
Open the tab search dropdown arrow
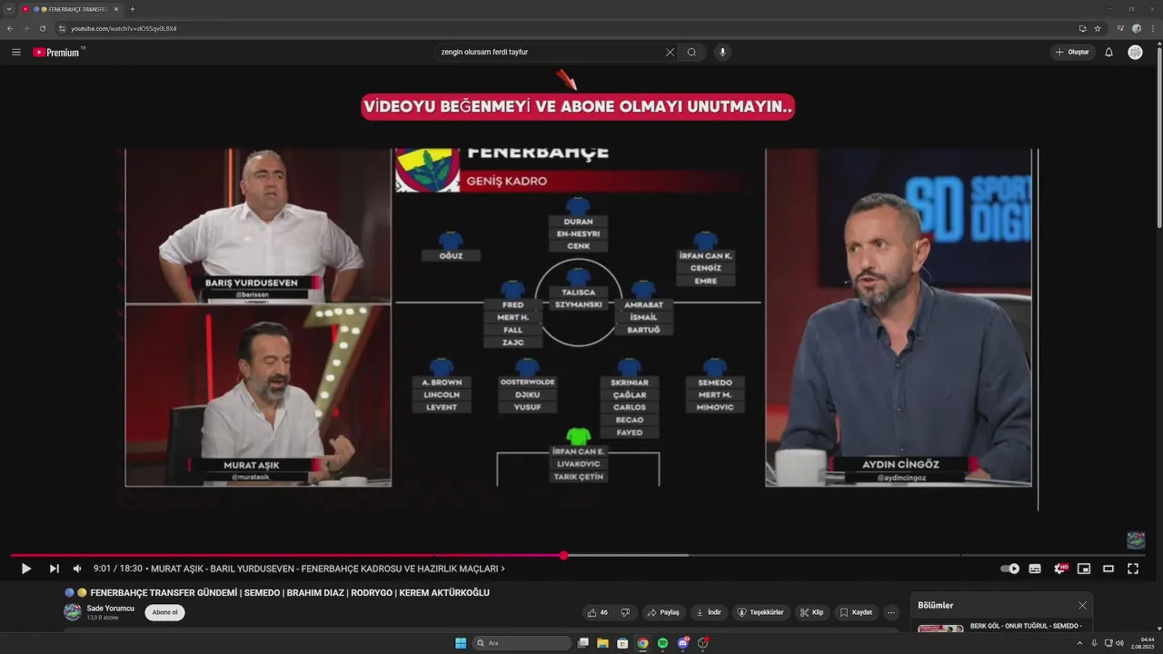pos(8,9)
